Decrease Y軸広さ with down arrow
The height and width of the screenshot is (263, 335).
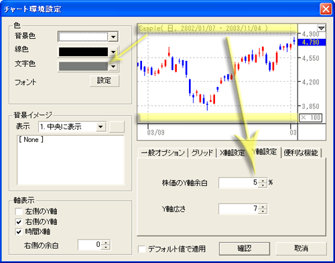click(x=263, y=211)
